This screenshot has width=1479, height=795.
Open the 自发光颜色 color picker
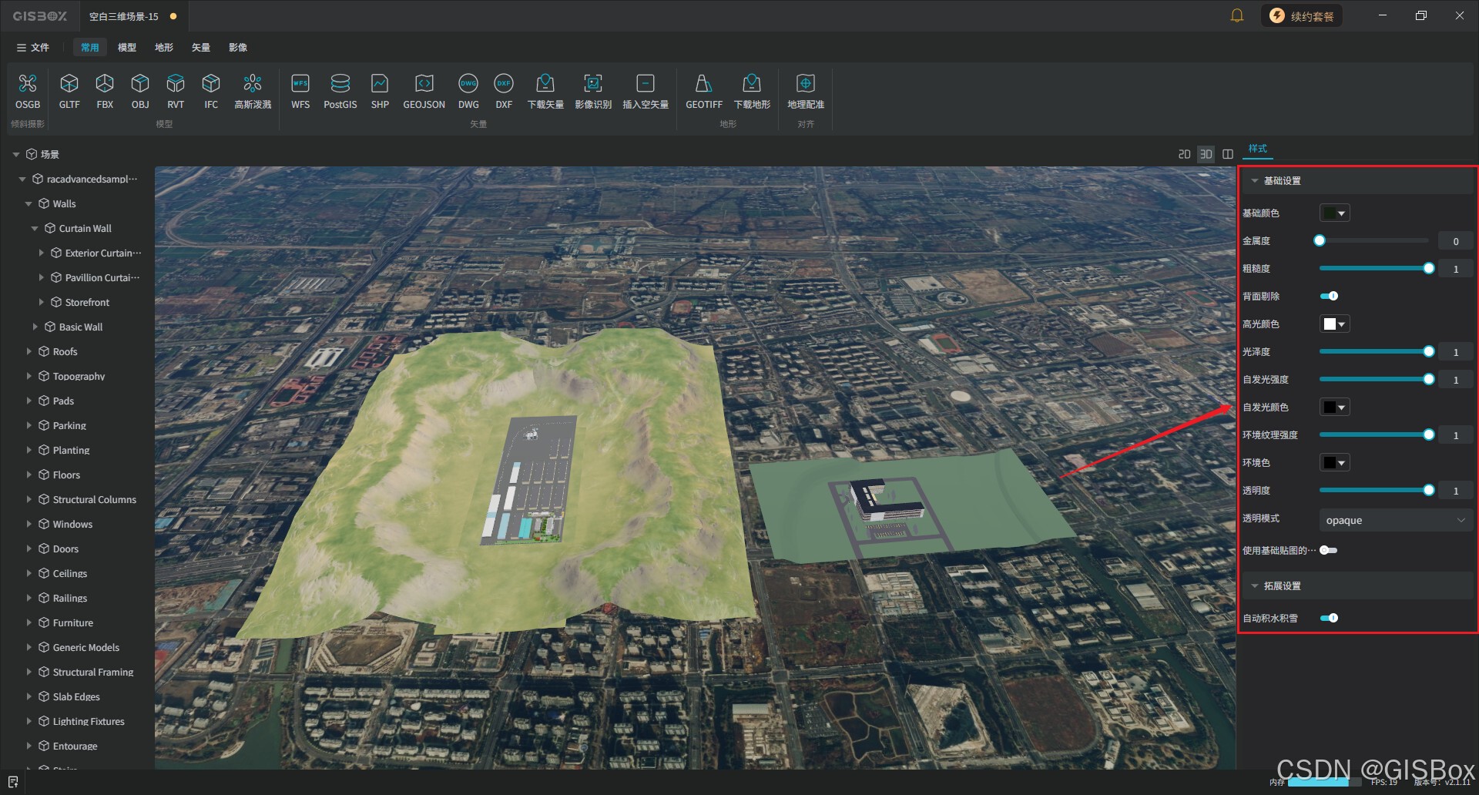1334,408
